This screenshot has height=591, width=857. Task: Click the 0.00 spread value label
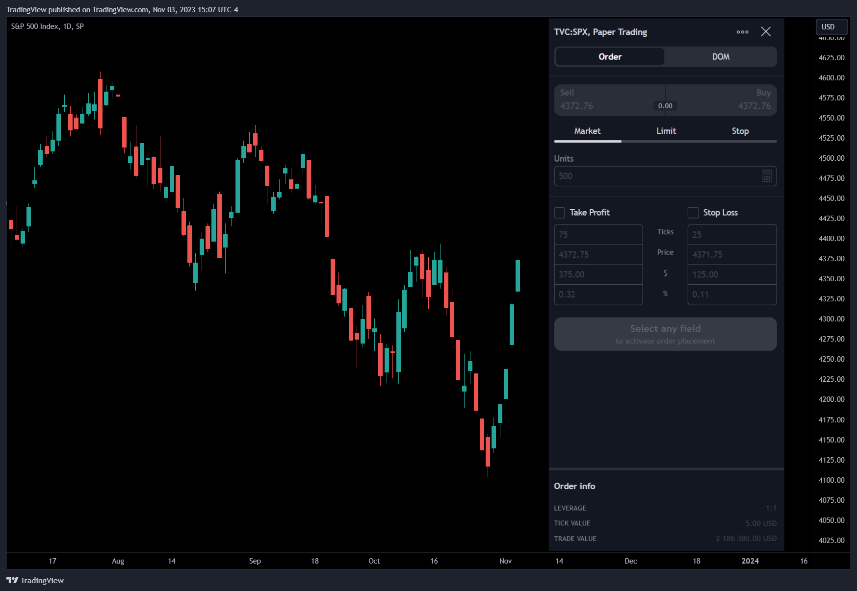(665, 106)
